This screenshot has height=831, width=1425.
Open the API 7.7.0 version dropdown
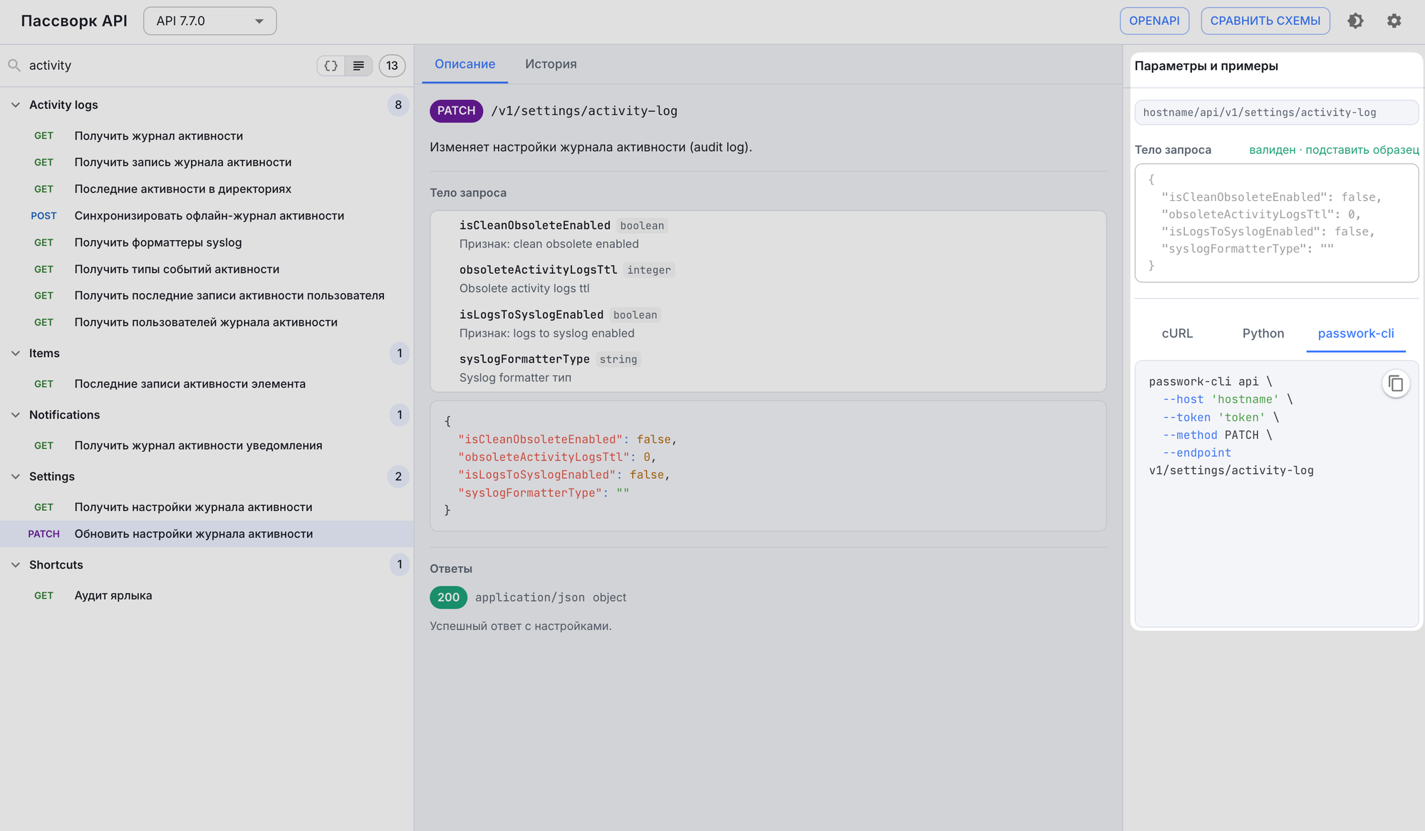pos(209,21)
